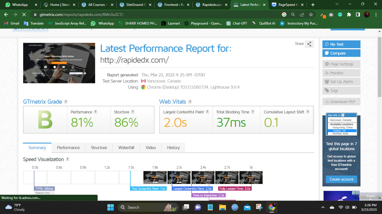This screenshot has width=382, height=214.
Task: Click the Chrome icon in taskbar
Action: coord(272,207)
